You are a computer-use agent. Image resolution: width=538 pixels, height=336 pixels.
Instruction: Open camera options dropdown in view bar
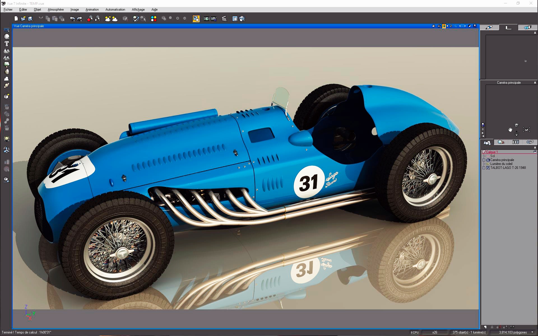point(439,26)
